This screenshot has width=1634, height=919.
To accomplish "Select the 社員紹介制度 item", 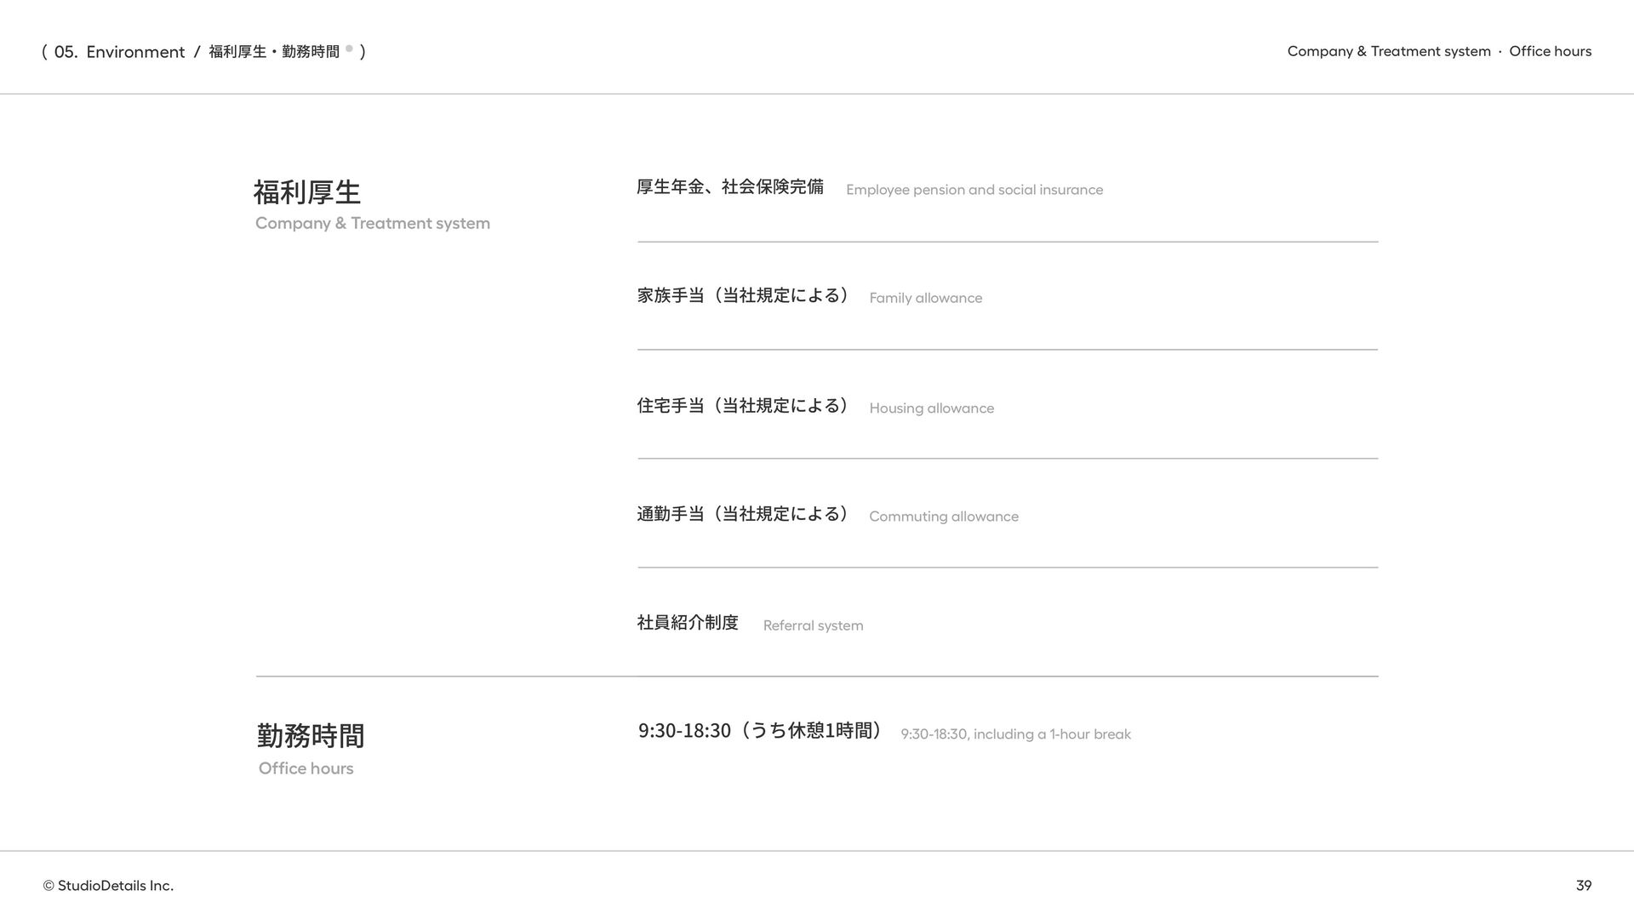I will click(x=688, y=623).
